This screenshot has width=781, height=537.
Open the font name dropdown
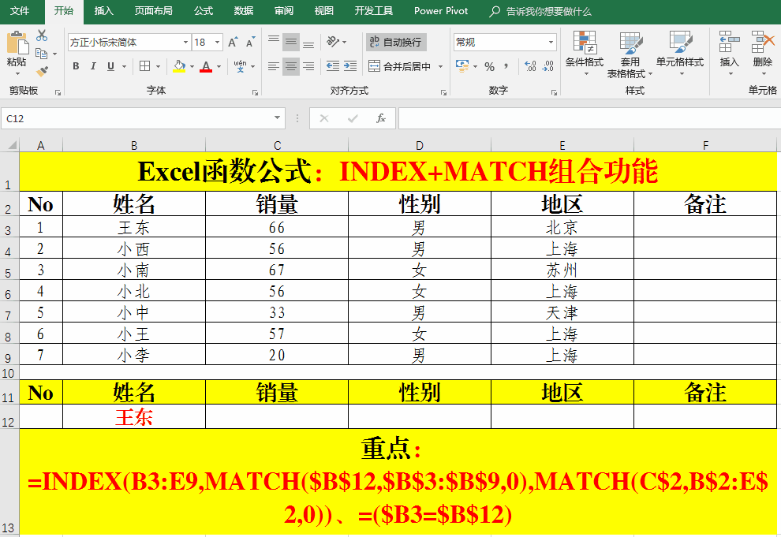(186, 43)
